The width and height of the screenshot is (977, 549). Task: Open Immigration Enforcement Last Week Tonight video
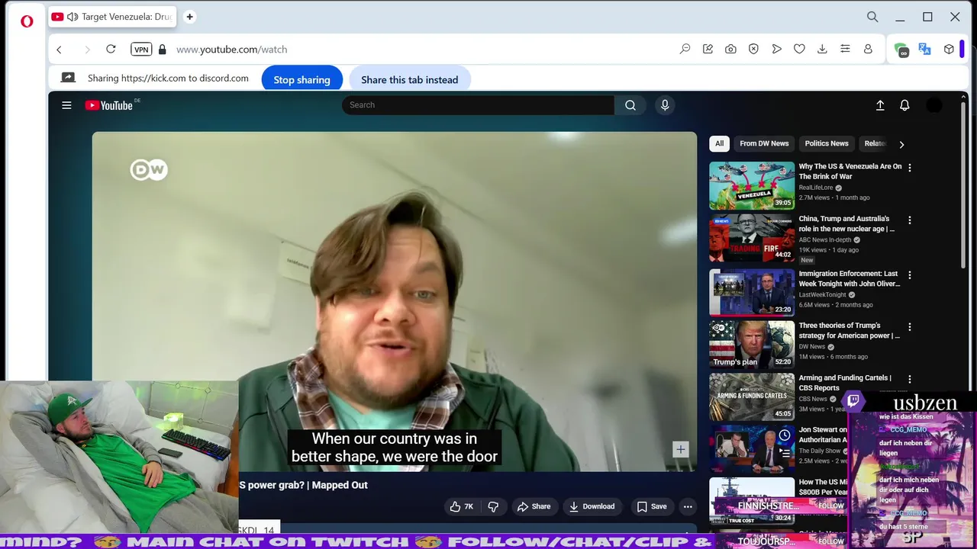[x=752, y=292]
